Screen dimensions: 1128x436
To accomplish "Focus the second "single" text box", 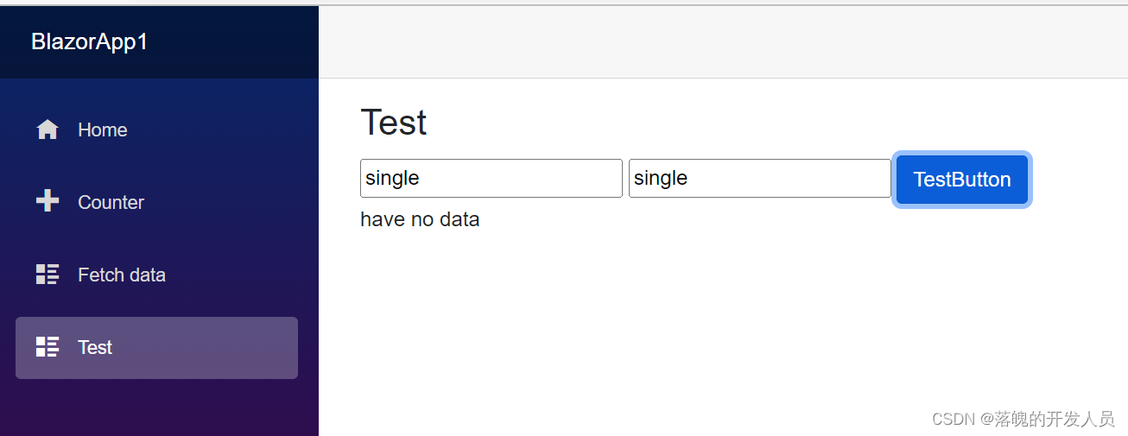I will [759, 179].
